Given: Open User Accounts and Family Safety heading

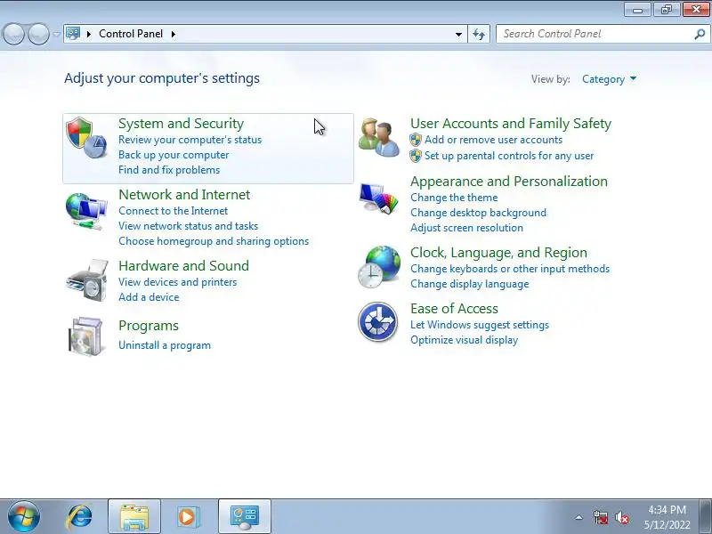Looking at the screenshot, I should click(x=511, y=124).
